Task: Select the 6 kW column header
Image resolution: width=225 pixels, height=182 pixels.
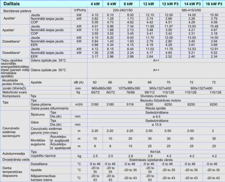Action: (112, 4)
